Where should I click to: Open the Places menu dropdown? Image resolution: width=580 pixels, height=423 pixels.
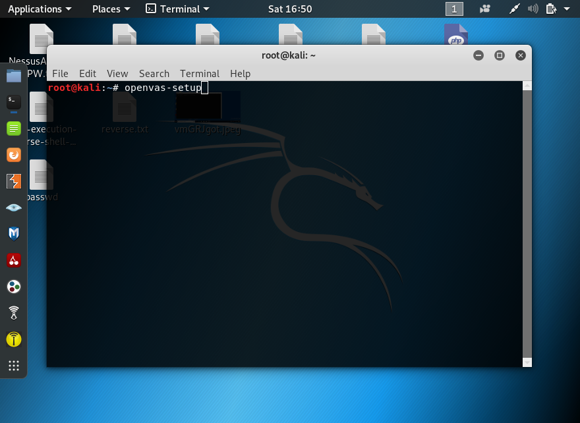(x=111, y=9)
